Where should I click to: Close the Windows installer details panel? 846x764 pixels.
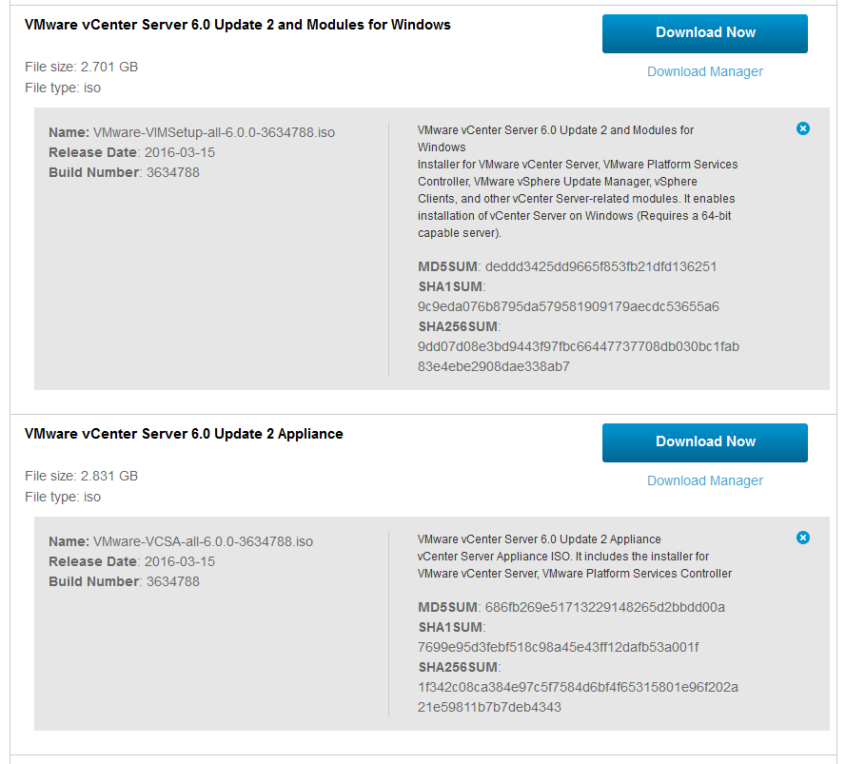pyautogui.click(x=803, y=128)
